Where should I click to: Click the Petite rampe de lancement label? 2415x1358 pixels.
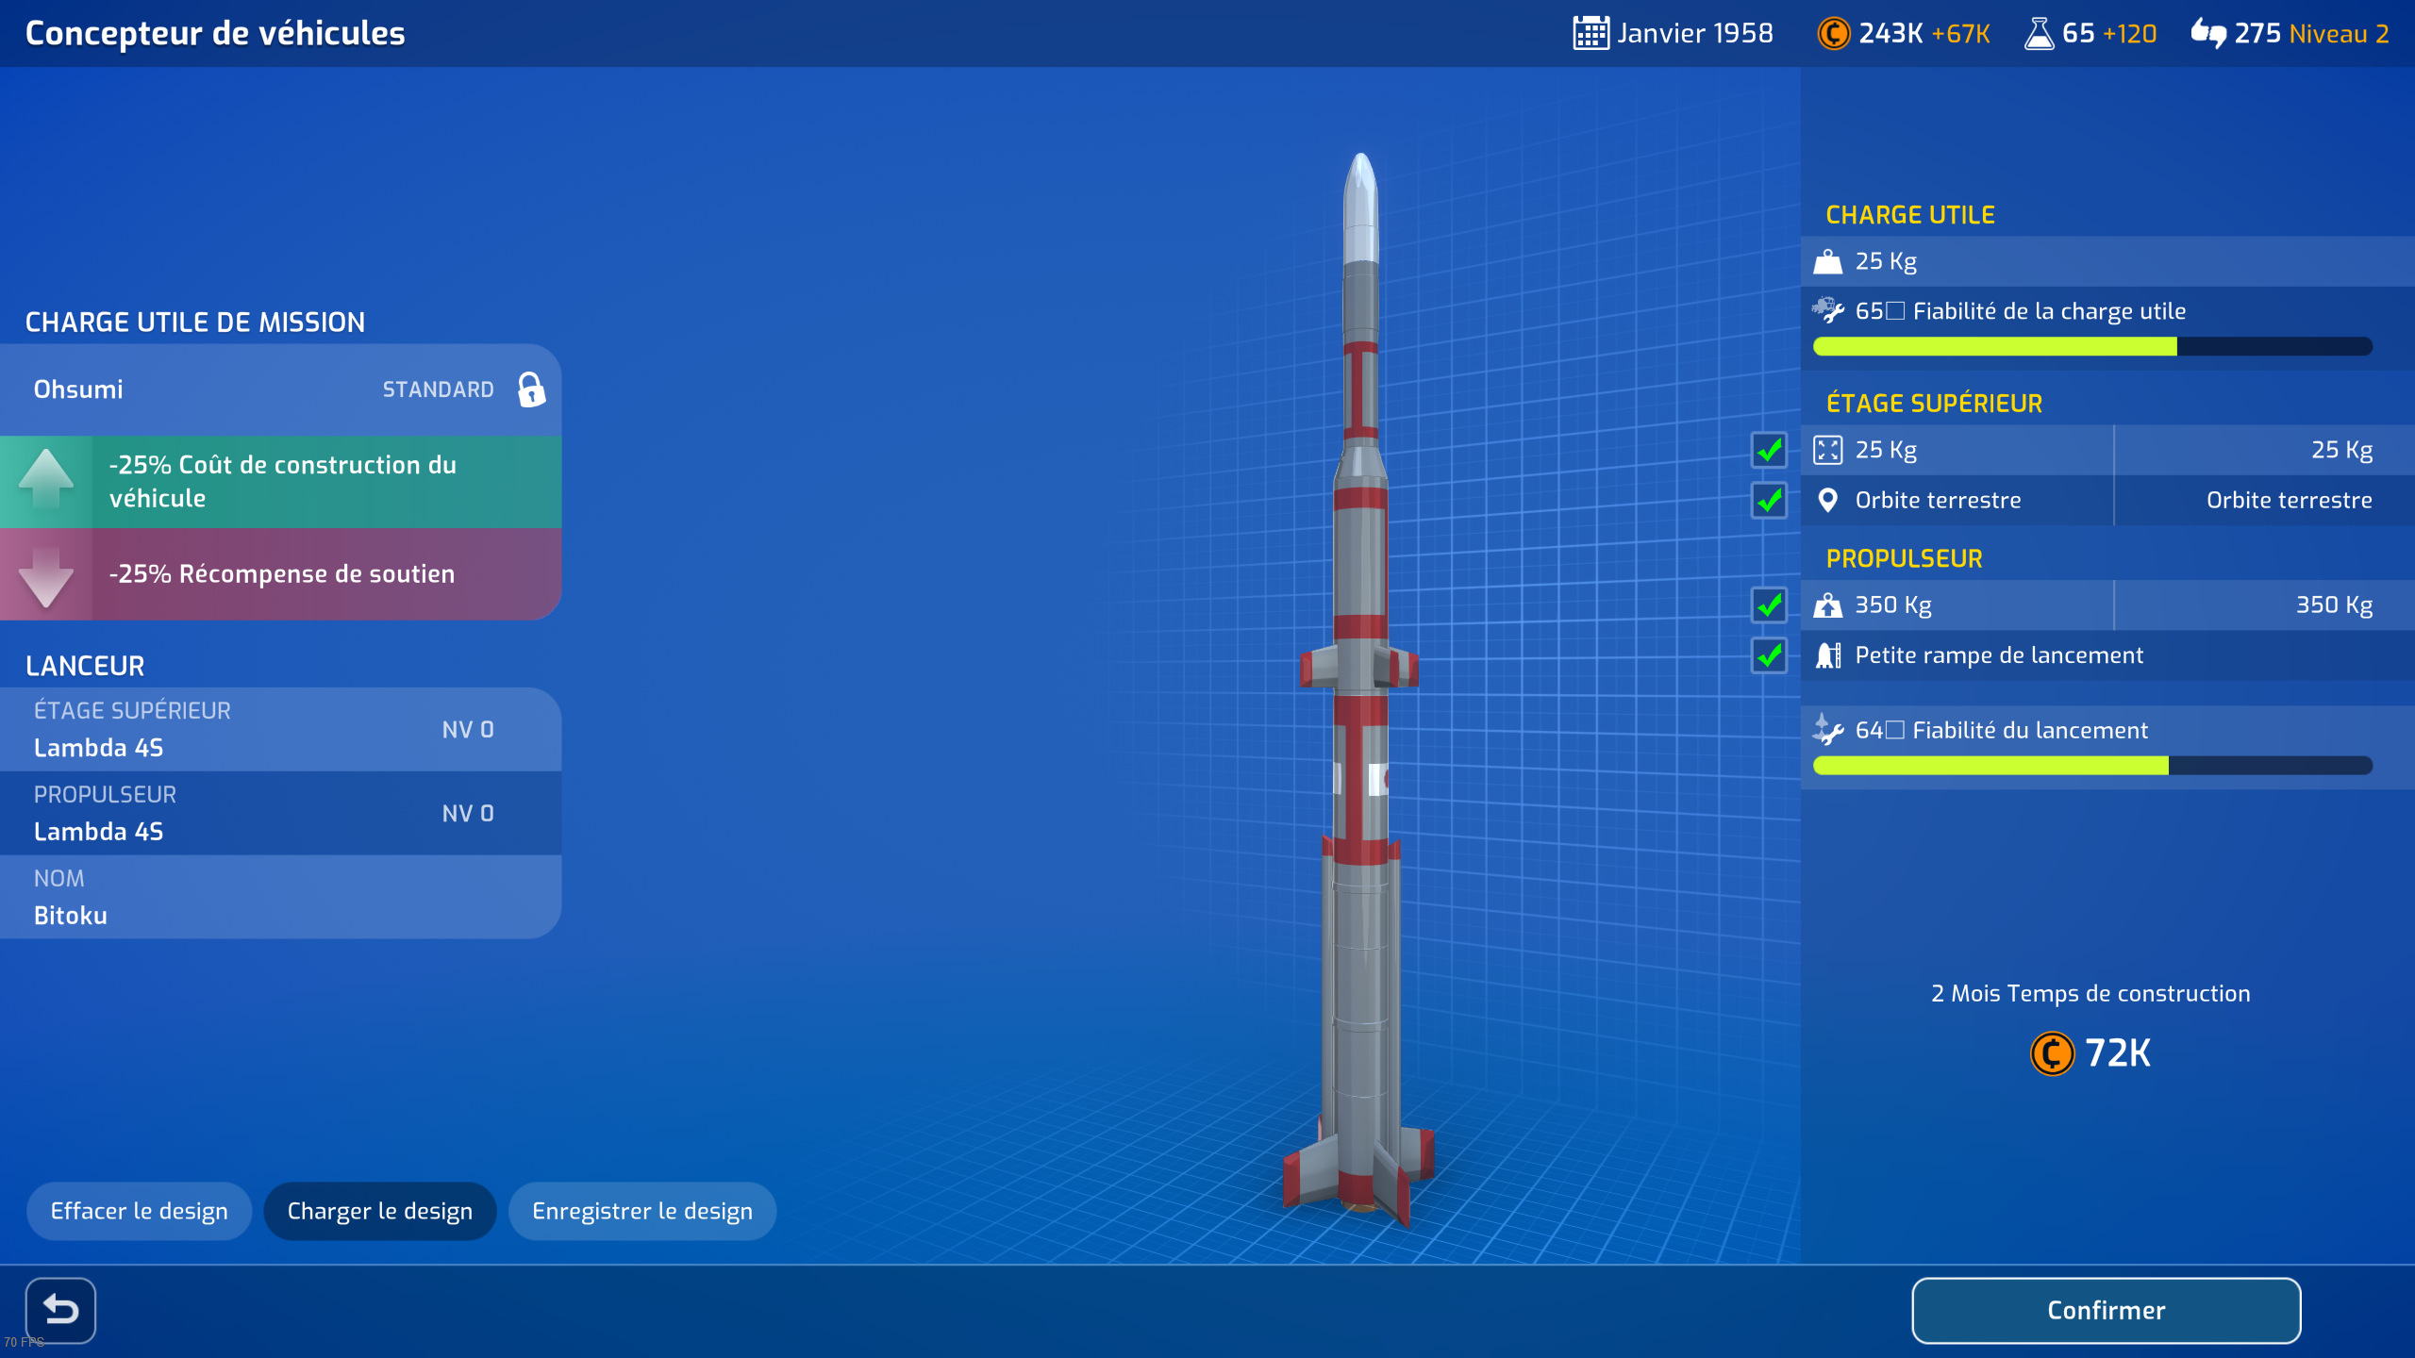(1999, 654)
